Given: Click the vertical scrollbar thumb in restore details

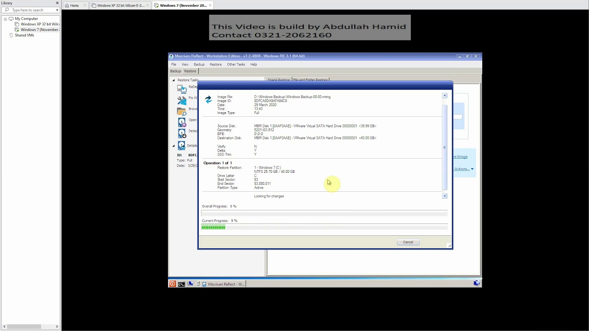Looking at the screenshot, I should click(x=445, y=147).
